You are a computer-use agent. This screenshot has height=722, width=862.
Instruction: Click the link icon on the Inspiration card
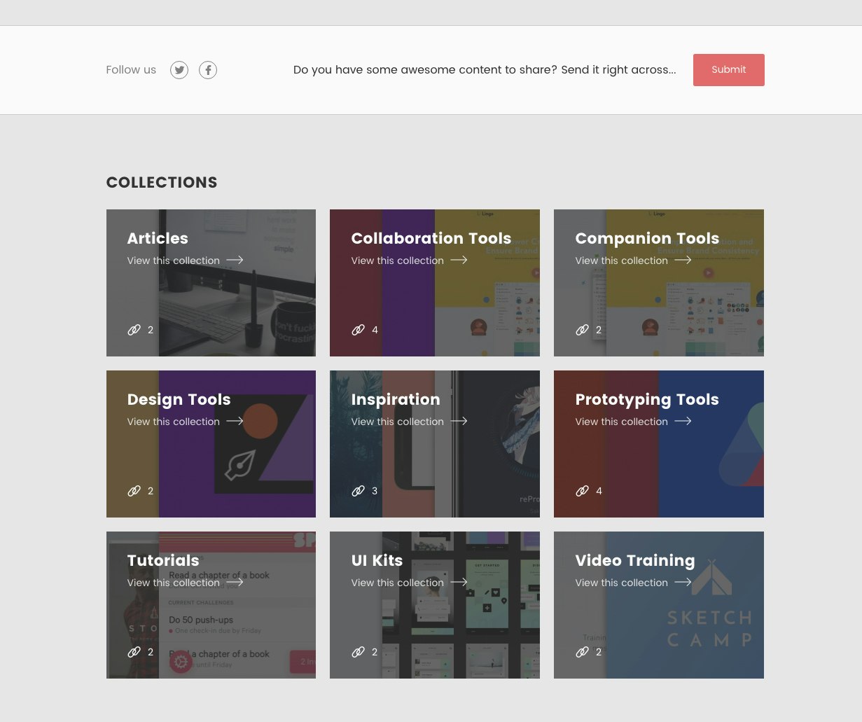(358, 491)
